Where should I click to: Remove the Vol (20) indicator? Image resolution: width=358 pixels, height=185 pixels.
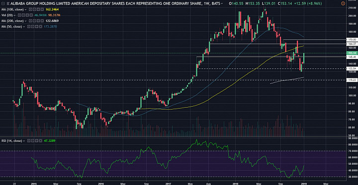pyautogui.click(x=31, y=15)
